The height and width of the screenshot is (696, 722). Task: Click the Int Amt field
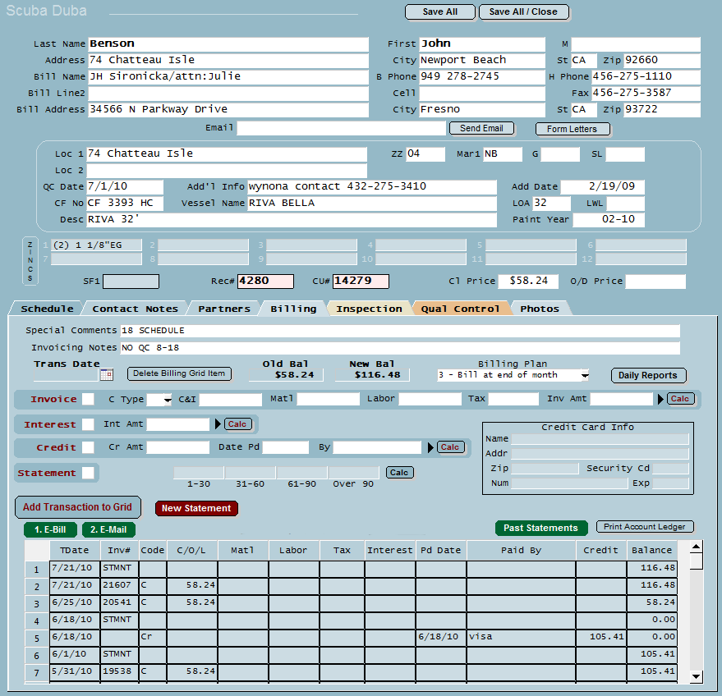click(x=178, y=424)
